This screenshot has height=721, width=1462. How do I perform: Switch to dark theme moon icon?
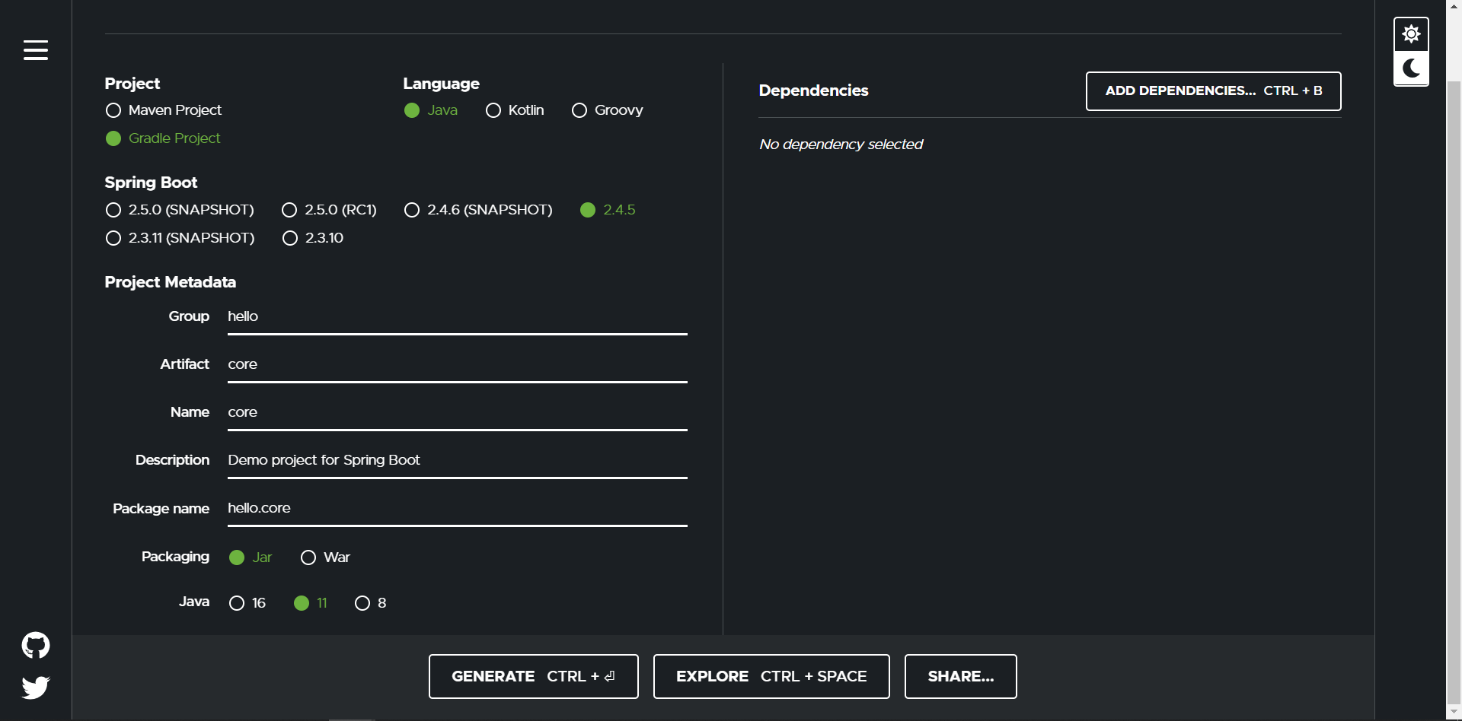click(1411, 68)
